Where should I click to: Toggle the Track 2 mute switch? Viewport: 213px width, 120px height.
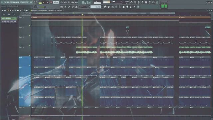pyautogui.click(x=30, y=35)
